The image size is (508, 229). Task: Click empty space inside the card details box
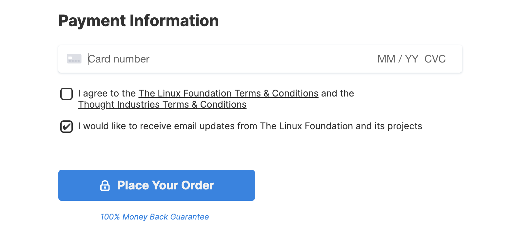click(262, 59)
